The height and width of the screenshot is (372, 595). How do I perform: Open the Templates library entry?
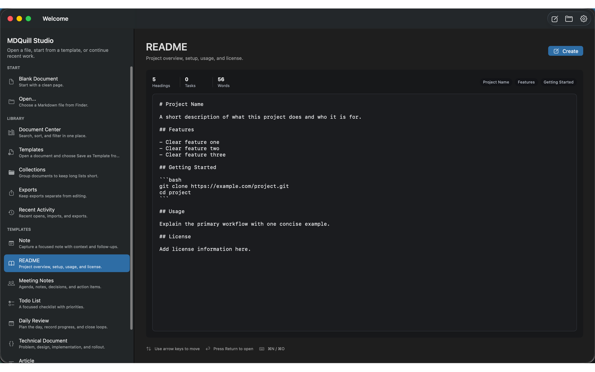(x=67, y=153)
